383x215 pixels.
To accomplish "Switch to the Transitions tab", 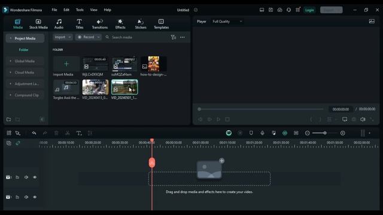I will pos(100,24).
